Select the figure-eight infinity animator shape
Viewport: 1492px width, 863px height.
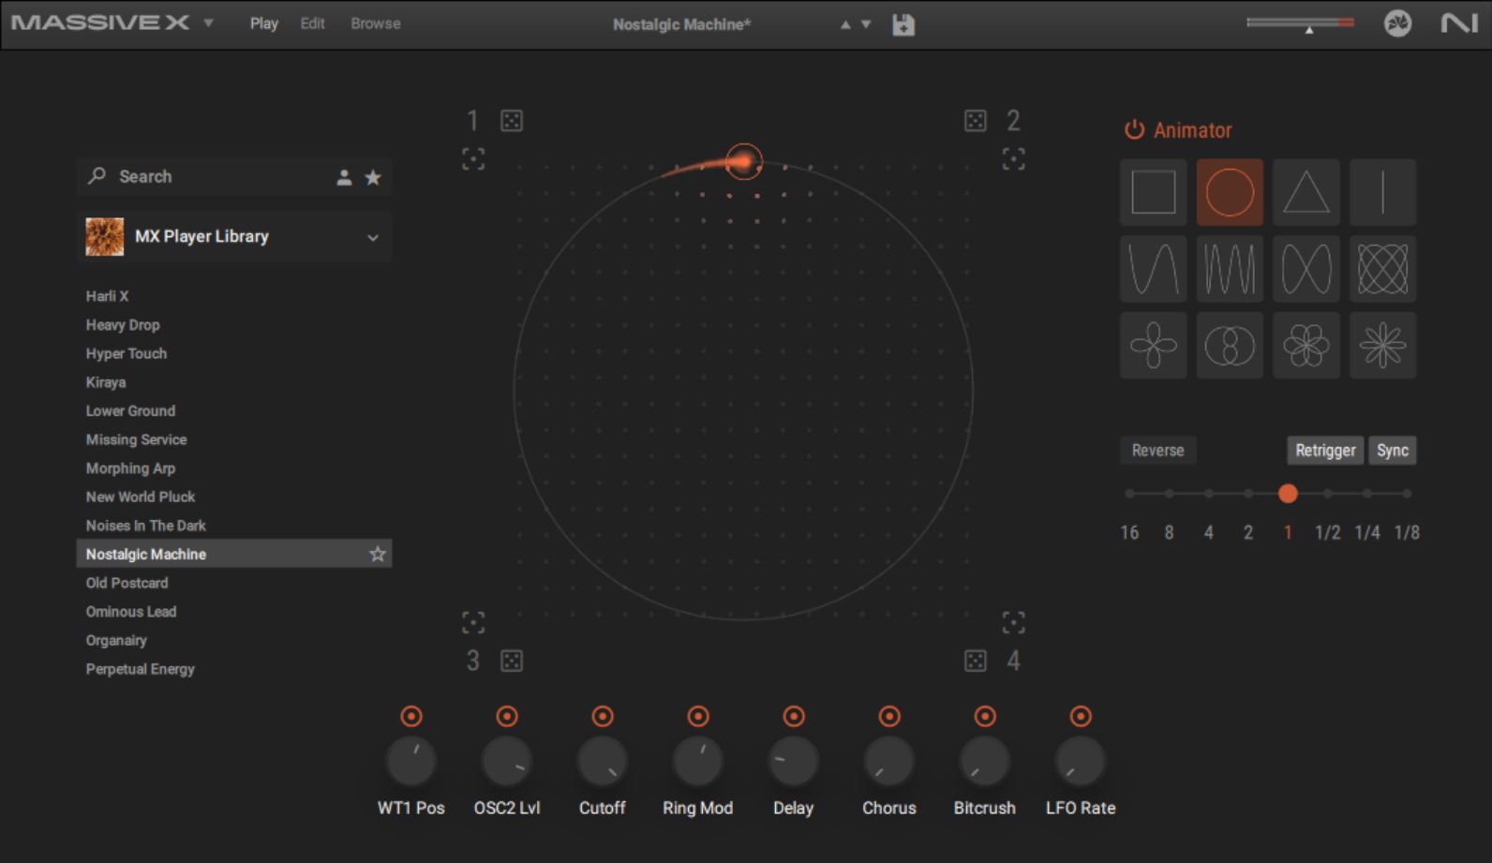coord(1306,269)
